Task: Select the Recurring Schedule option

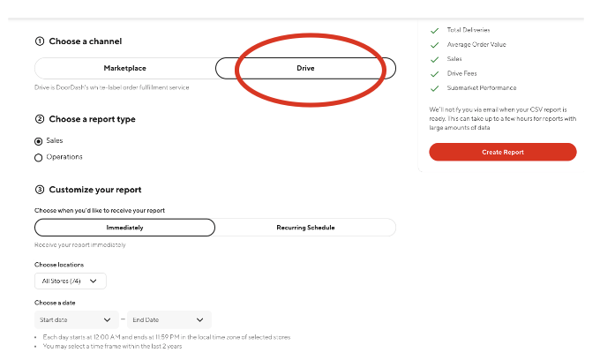Action: click(305, 228)
